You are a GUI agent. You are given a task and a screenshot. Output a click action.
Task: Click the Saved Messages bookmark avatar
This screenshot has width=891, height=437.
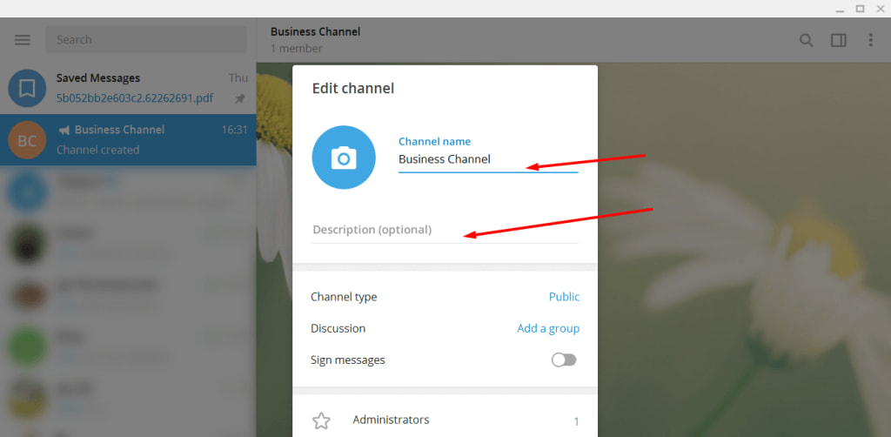27,88
